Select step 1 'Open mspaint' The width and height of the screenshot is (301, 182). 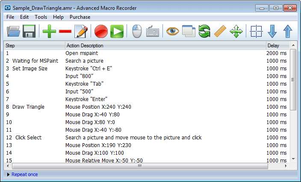pos(147,53)
